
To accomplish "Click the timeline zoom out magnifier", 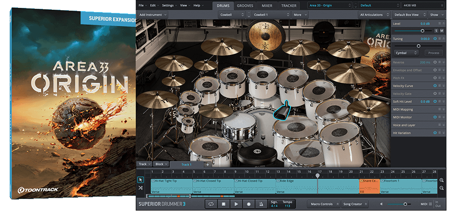I will (x=441, y=188).
